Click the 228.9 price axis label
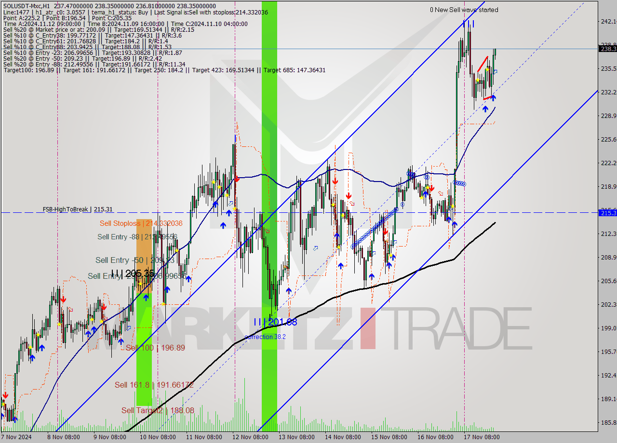617x443 pixels. tap(608, 116)
